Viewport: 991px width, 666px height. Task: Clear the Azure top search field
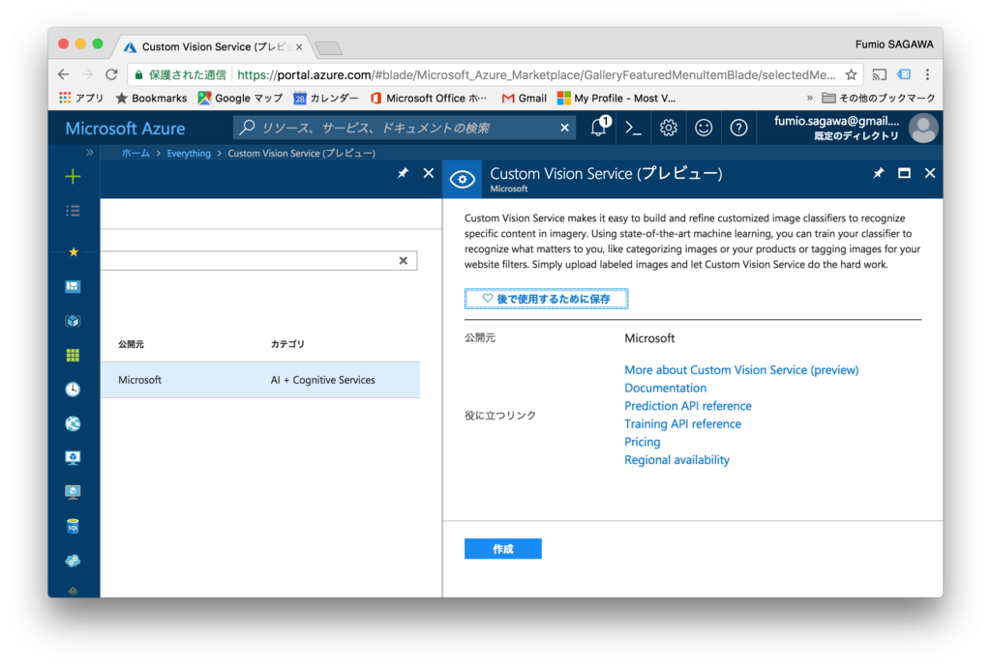(x=564, y=129)
